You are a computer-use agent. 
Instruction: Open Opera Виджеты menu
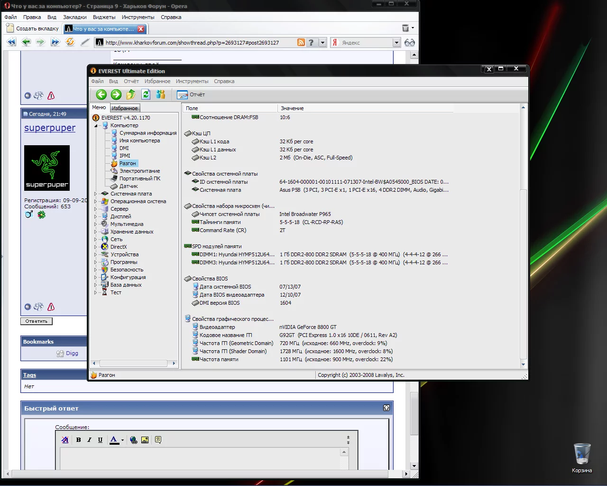coord(104,17)
